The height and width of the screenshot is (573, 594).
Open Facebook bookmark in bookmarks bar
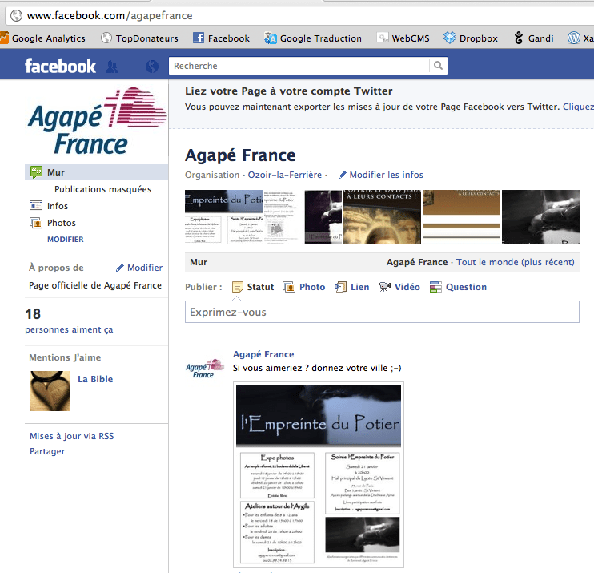click(x=221, y=38)
